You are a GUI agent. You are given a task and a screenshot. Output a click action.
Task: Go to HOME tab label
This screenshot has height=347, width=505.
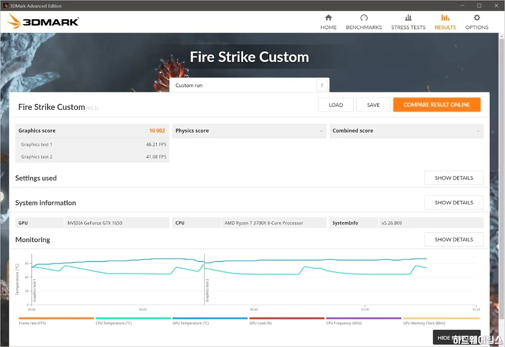328,28
